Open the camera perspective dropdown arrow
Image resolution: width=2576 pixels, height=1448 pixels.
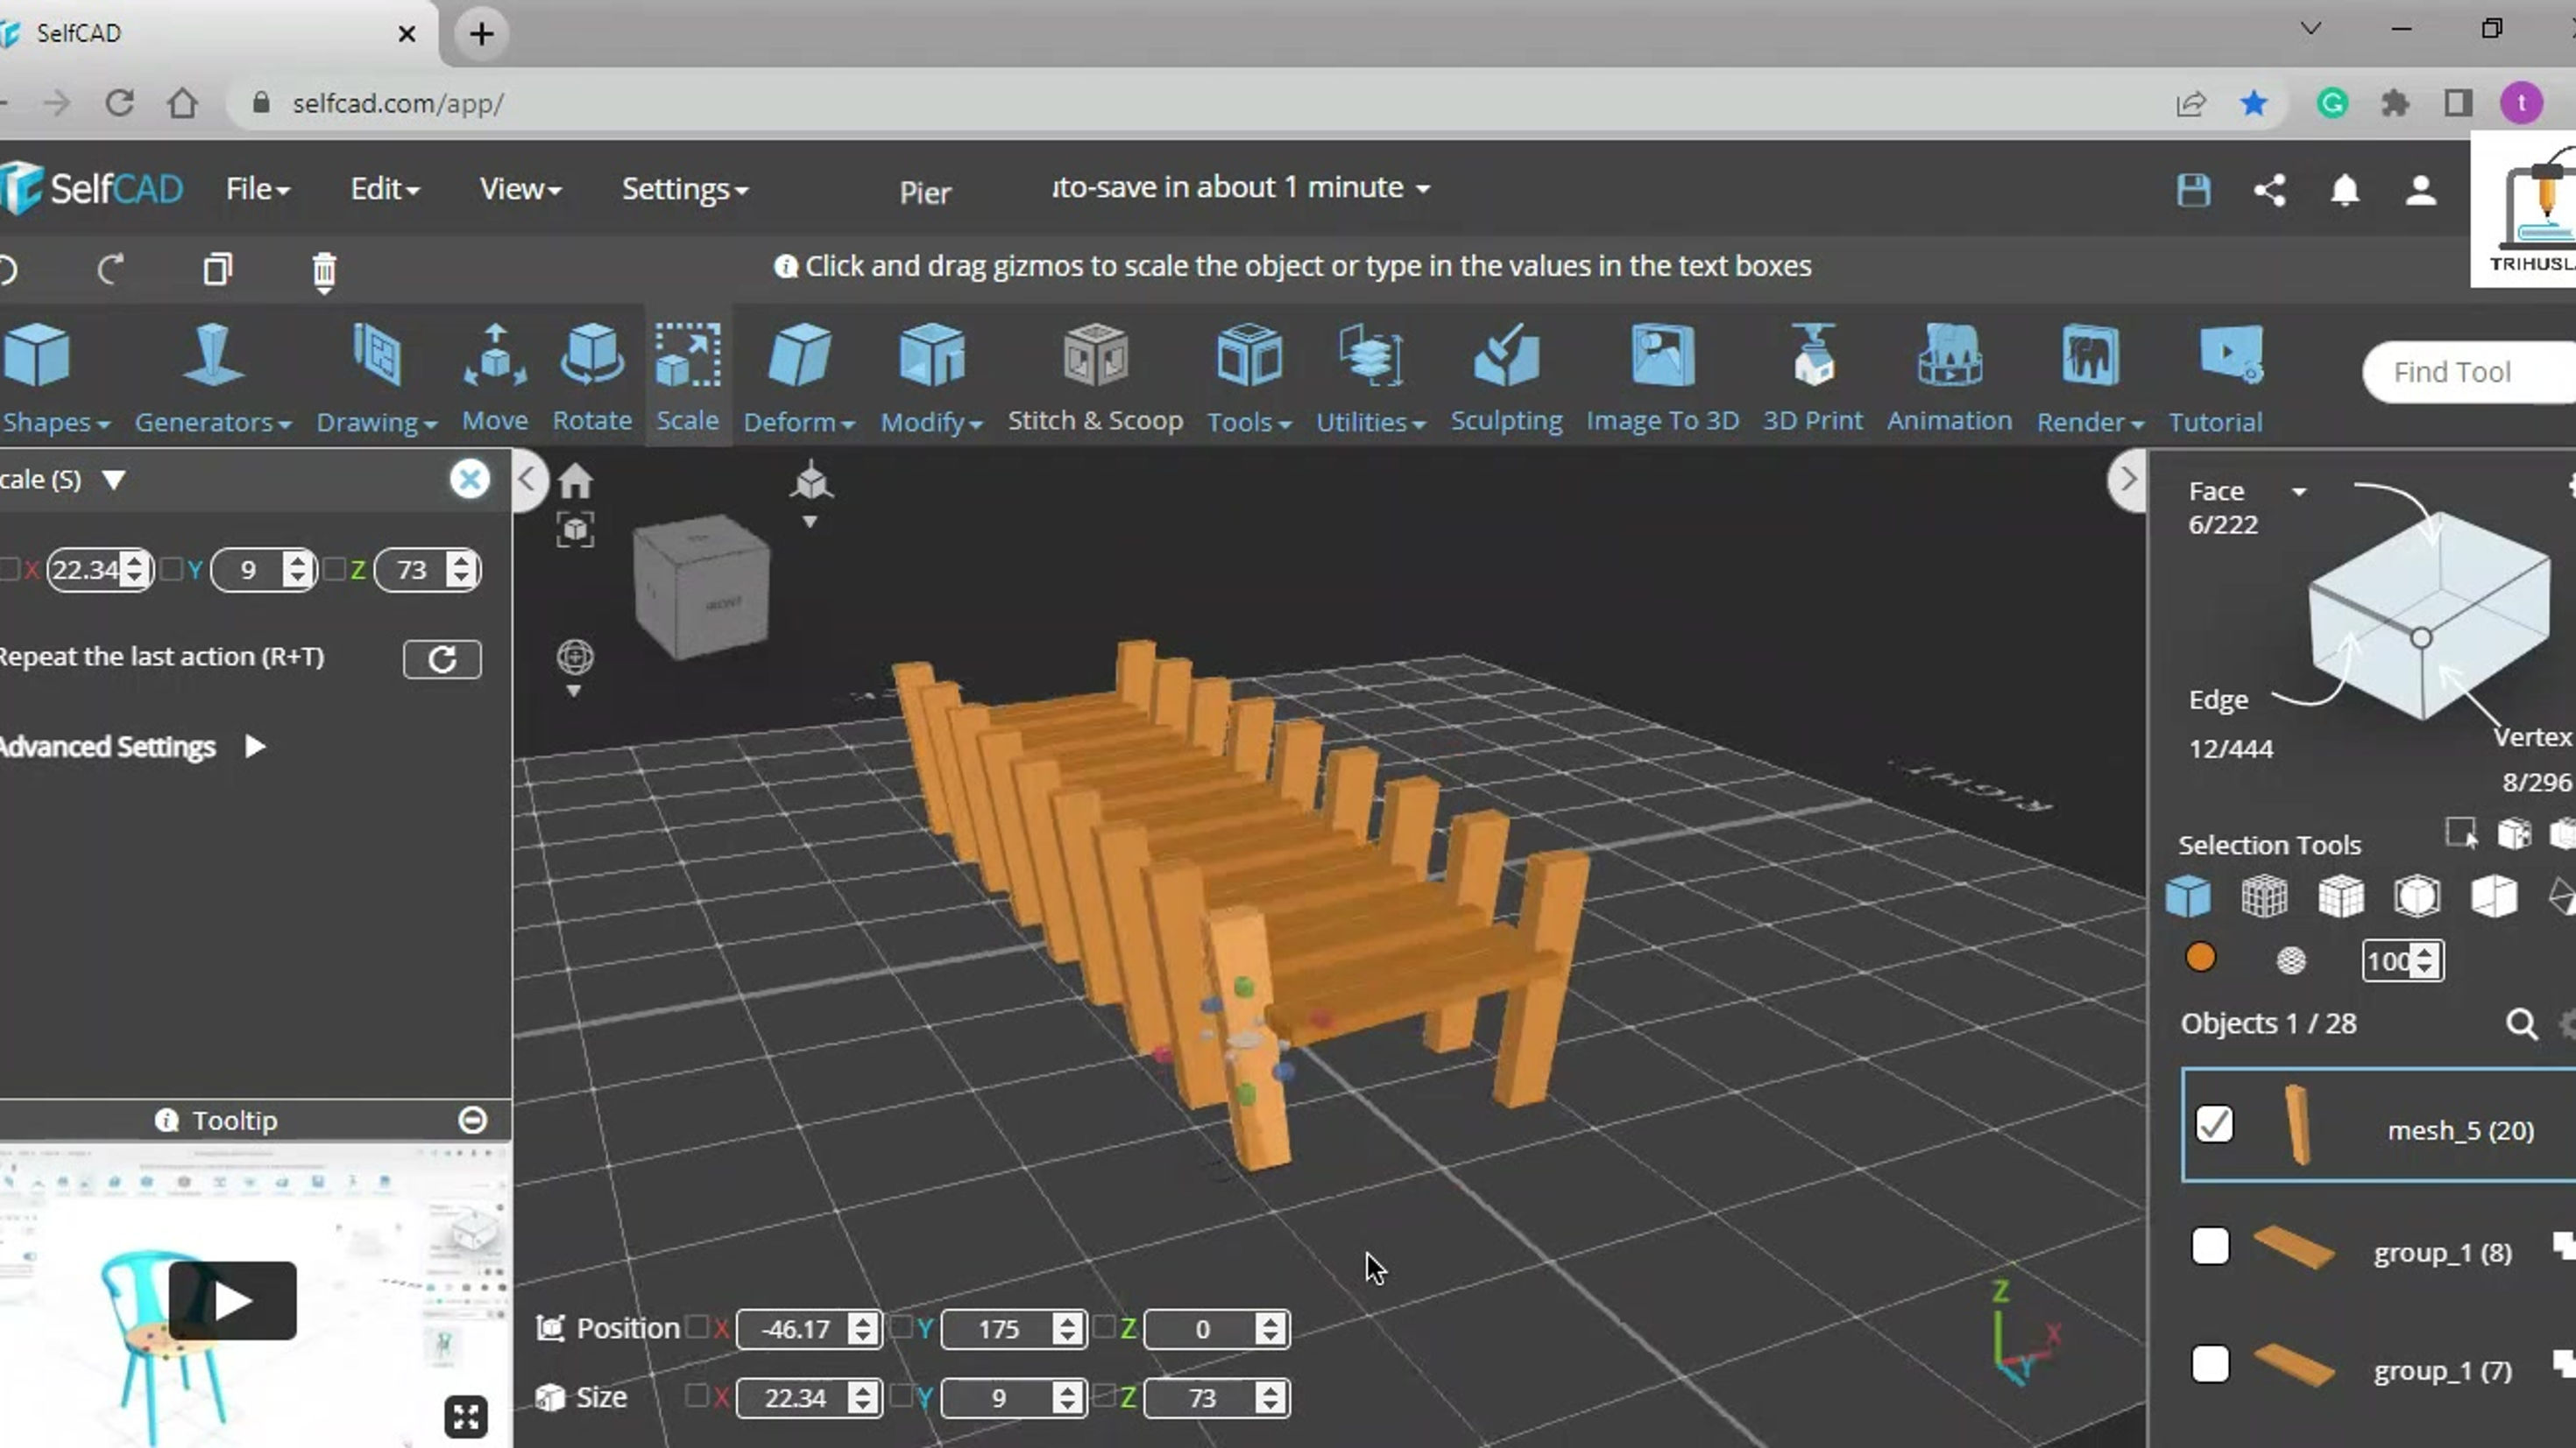point(810,522)
